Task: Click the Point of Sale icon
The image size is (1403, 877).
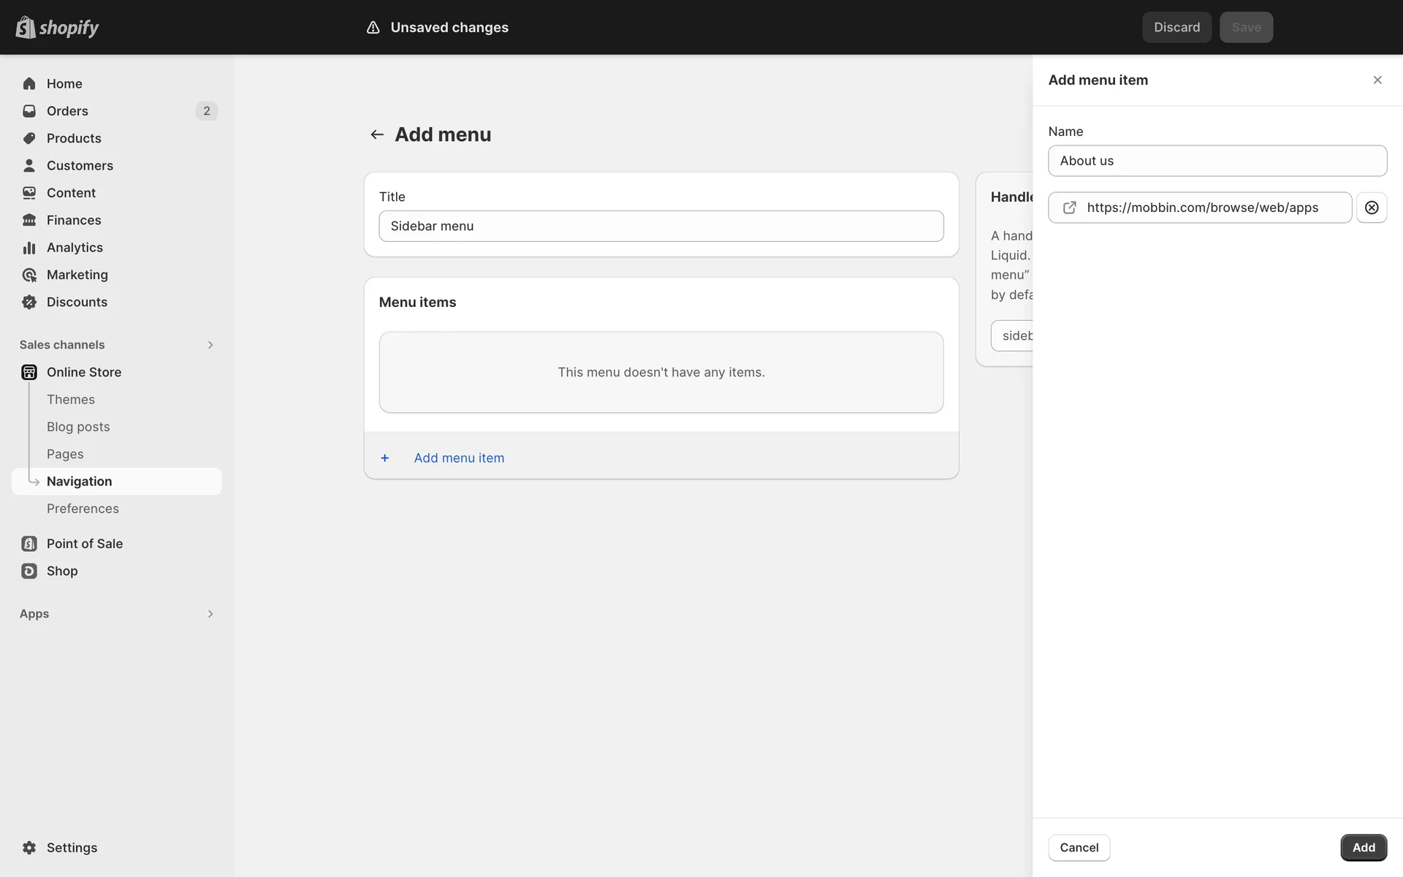Action: (29, 544)
